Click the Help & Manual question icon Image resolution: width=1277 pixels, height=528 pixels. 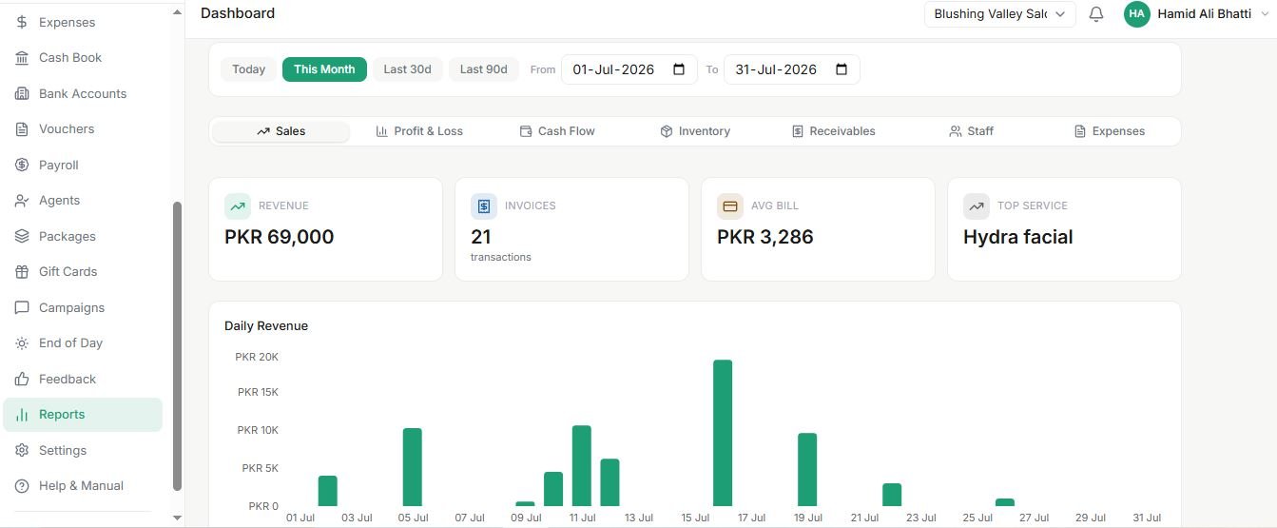[21, 486]
